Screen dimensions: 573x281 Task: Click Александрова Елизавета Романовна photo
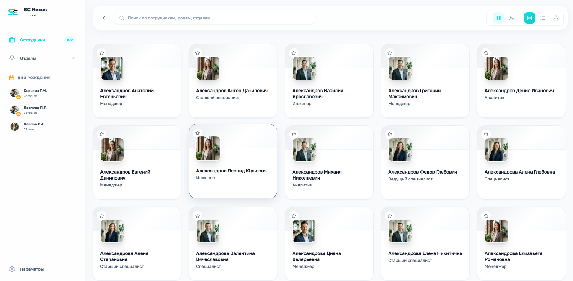[x=497, y=231]
